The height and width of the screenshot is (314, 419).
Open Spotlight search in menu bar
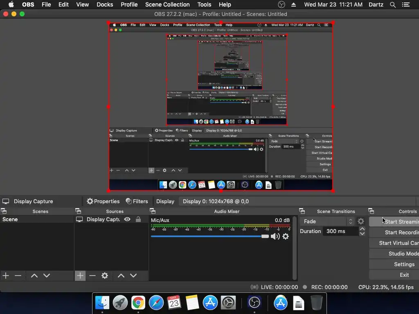coord(392,4)
